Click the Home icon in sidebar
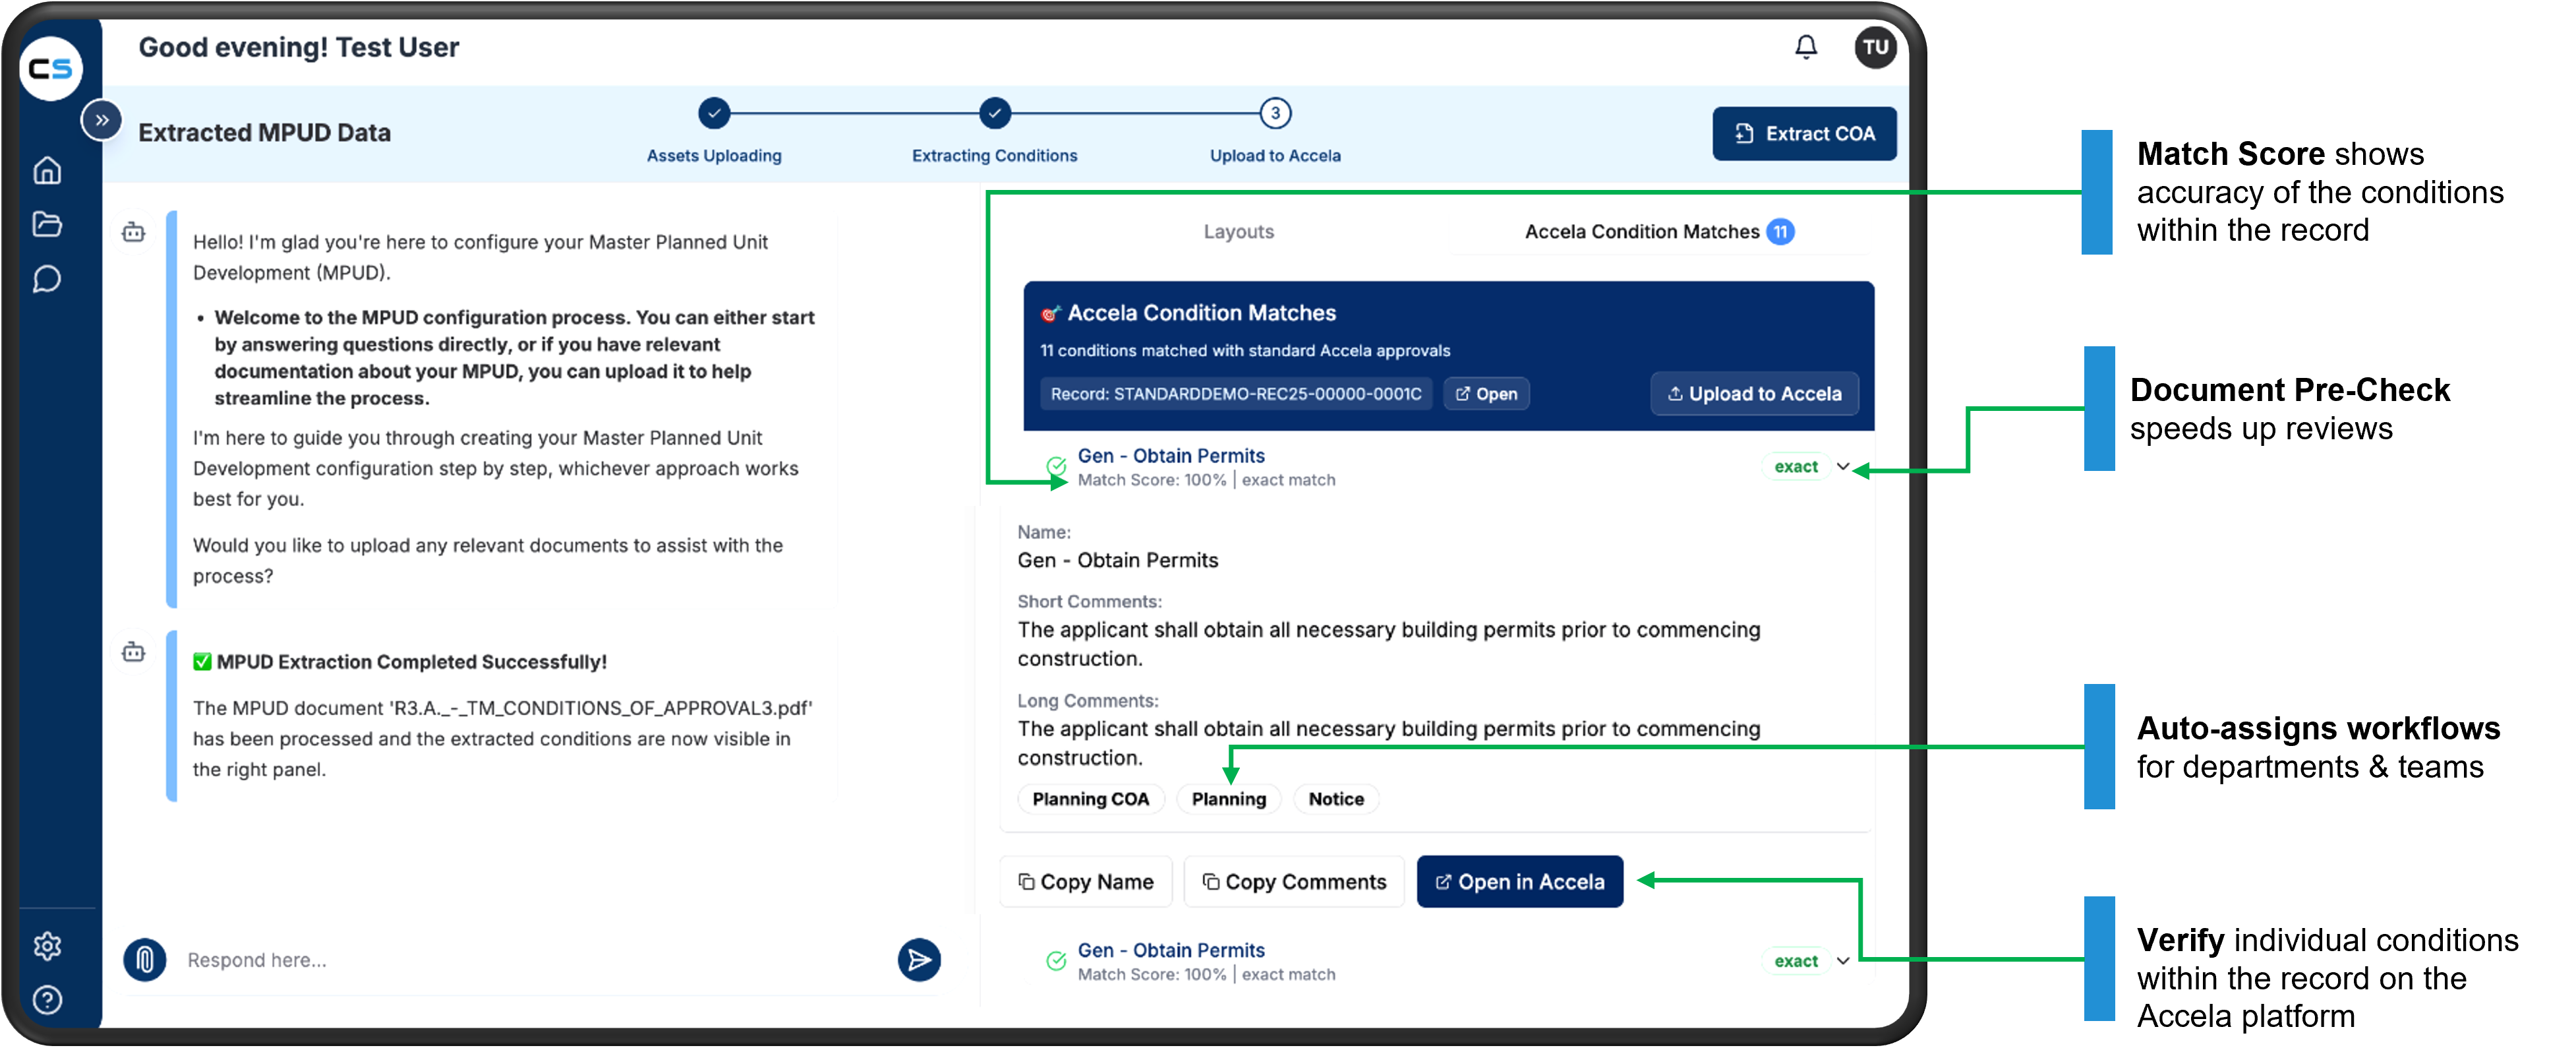Image resolution: width=2576 pixels, height=1054 pixels. [47, 171]
